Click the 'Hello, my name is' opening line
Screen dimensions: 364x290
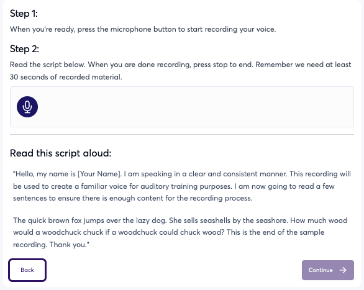[44, 174]
